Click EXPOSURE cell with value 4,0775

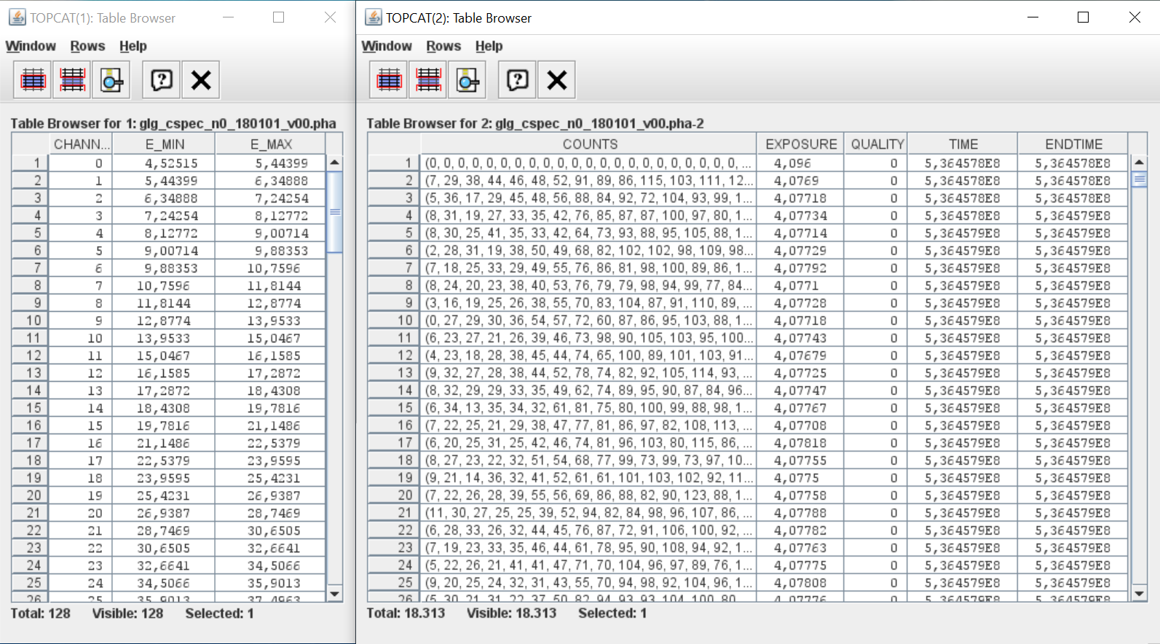(x=801, y=478)
